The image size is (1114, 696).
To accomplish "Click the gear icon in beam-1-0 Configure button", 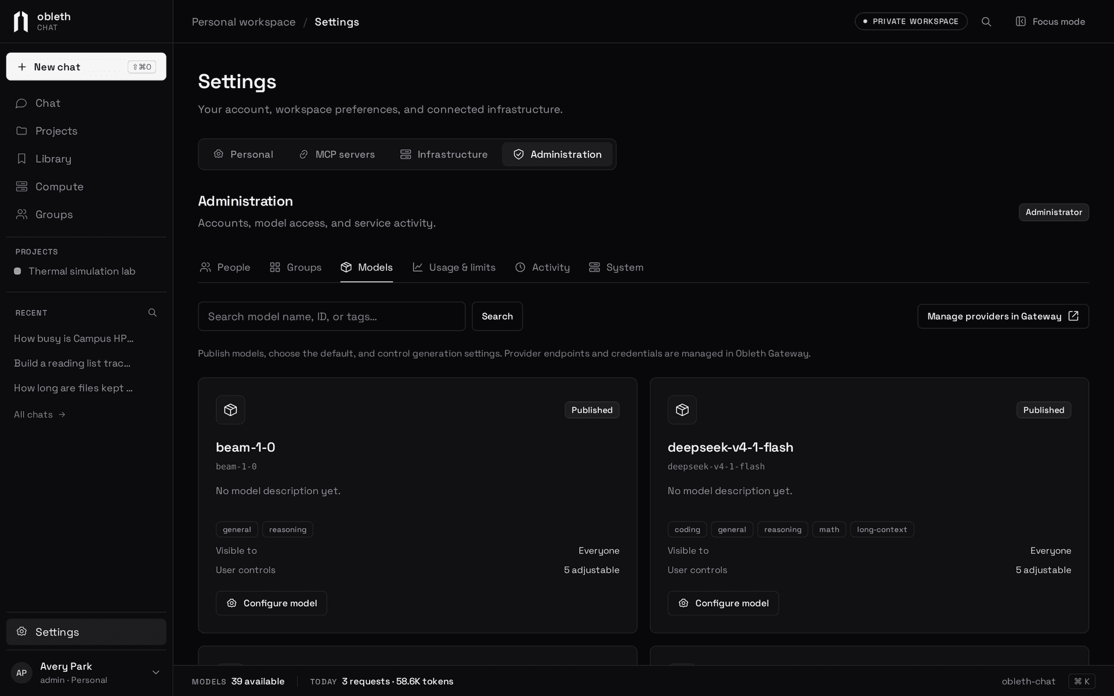I will (x=232, y=603).
